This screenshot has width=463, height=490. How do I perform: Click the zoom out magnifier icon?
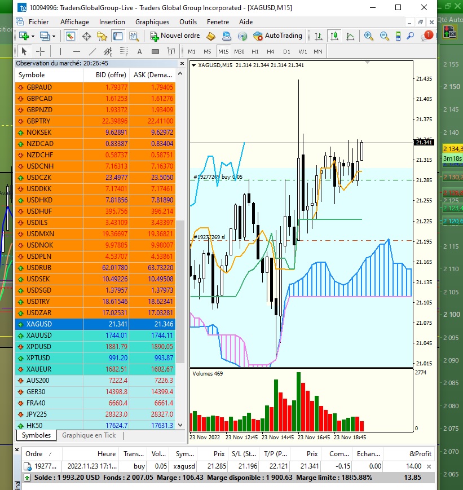point(385,36)
